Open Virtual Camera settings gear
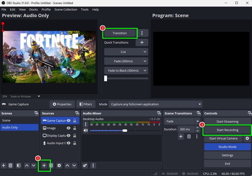Screen dimensions: 252x176 pyautogui.click(x=247, y=138)
